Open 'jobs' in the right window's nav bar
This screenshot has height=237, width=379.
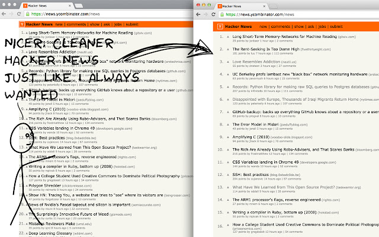(x=322, y=27)
